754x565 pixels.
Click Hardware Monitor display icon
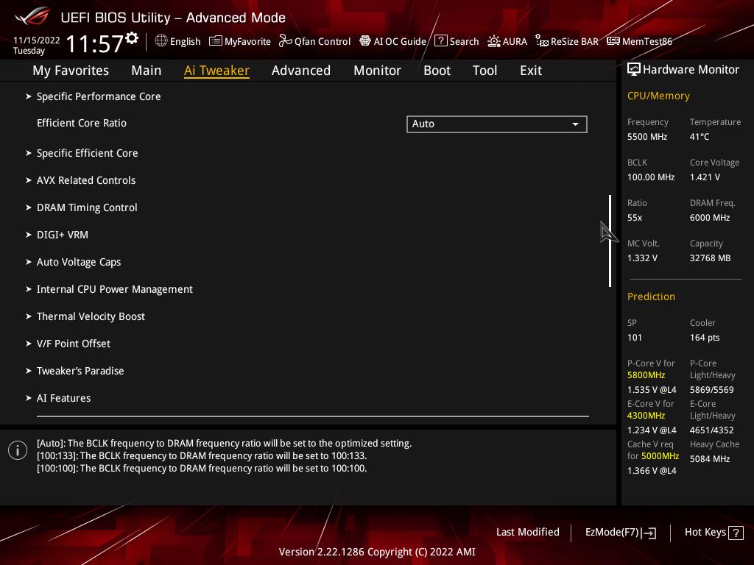point(634,69)
